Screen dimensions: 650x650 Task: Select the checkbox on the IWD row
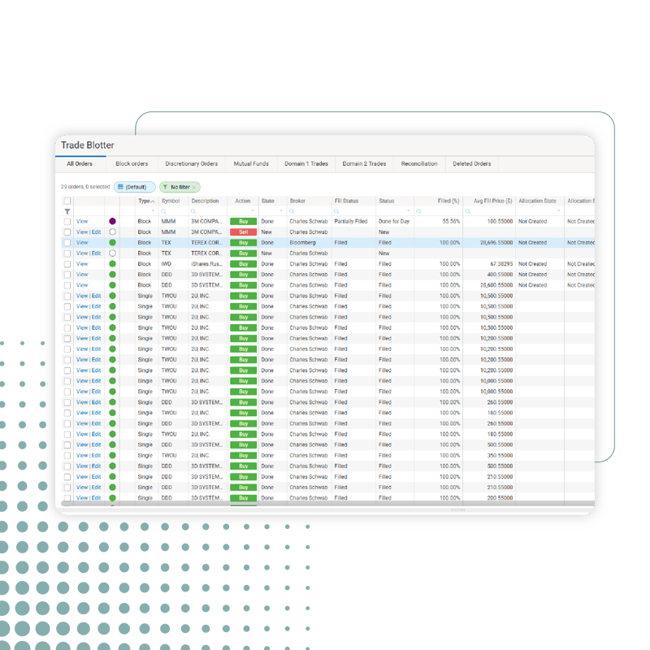coord(67,264)
